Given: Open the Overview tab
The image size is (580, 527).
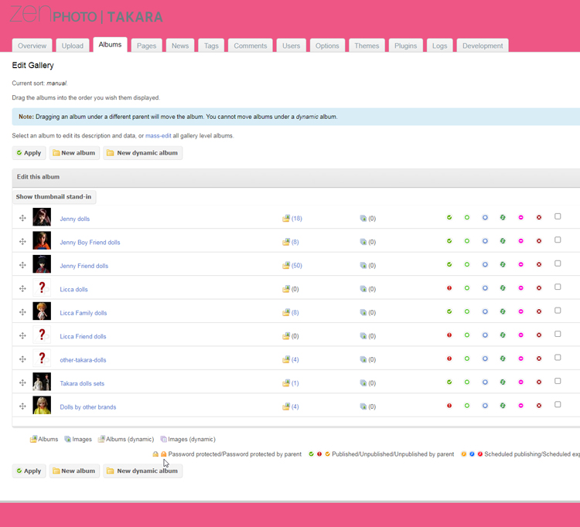Looking at the screenshot, I should [32, 46].
